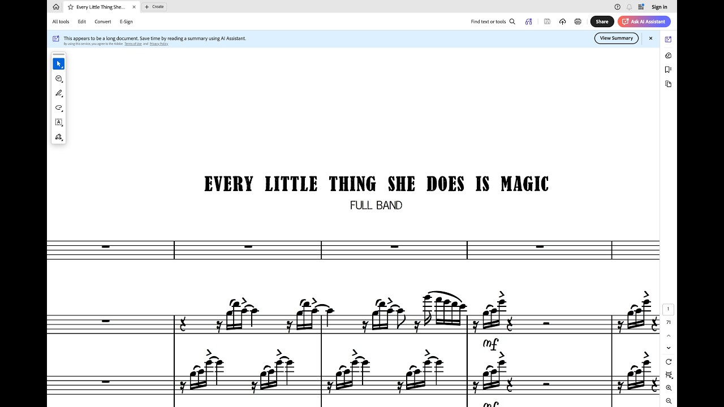Click the Zoom in magnifier
This screenshot has height=407, width=724.
(x=669, y=388)
